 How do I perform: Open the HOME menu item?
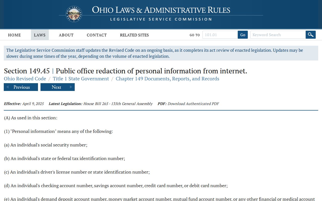14,35
